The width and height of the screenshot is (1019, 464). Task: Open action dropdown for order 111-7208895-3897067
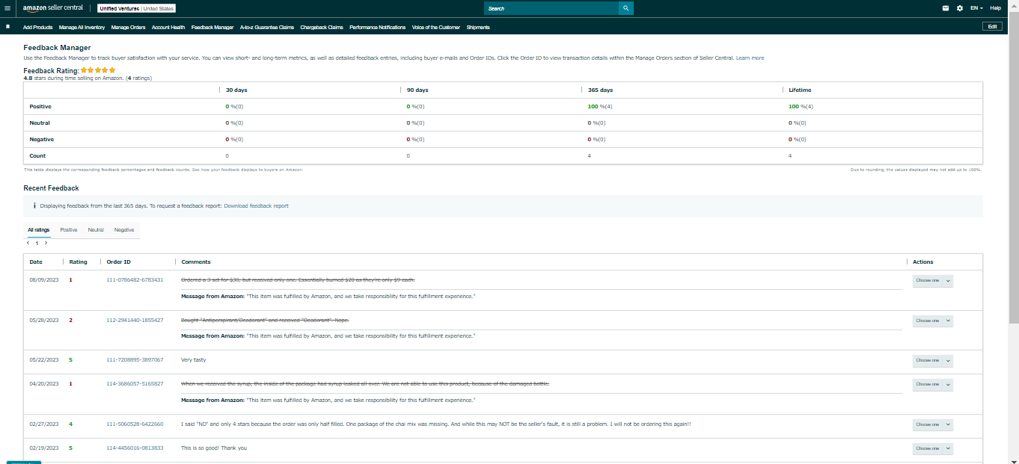pos(932,360)
